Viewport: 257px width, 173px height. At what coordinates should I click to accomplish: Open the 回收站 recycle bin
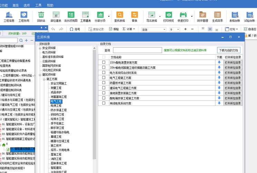[x=41, y=17]
